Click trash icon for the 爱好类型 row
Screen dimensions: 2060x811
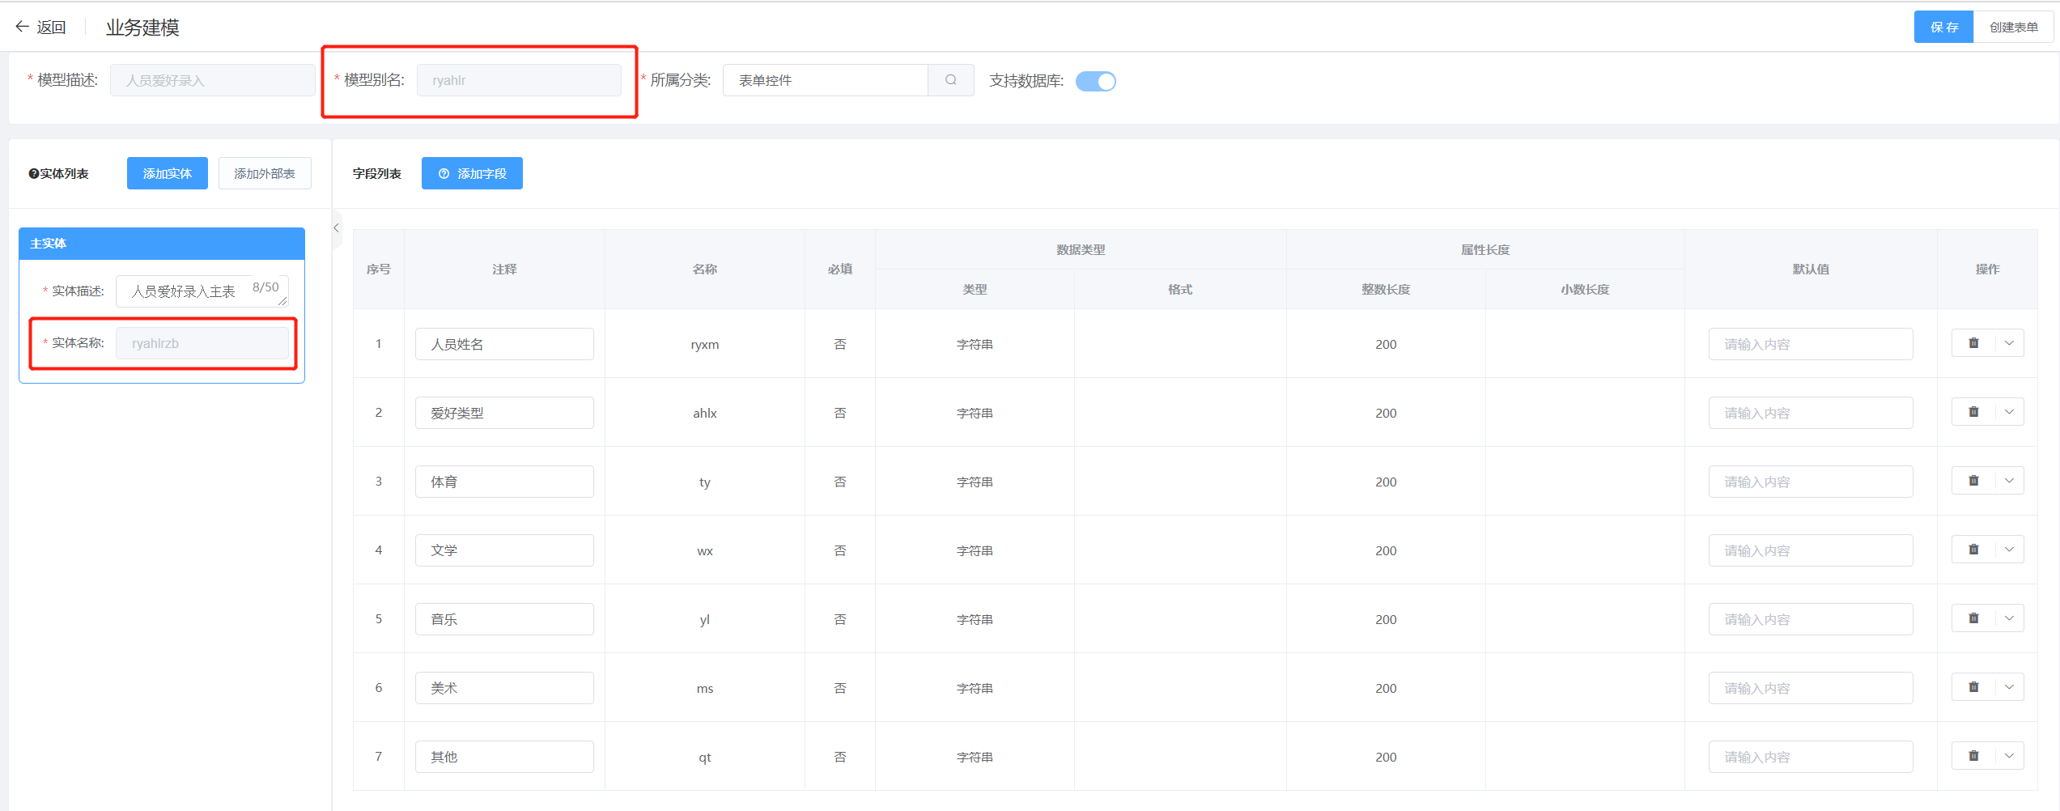click(1973, 412)
